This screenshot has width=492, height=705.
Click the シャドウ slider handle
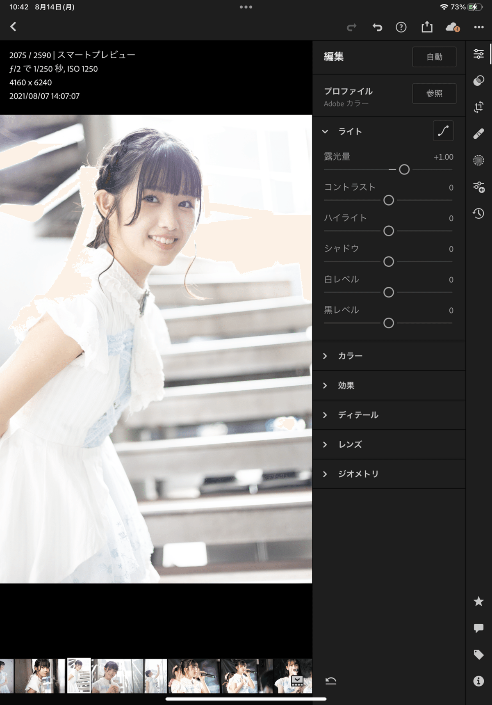point(389,262)
